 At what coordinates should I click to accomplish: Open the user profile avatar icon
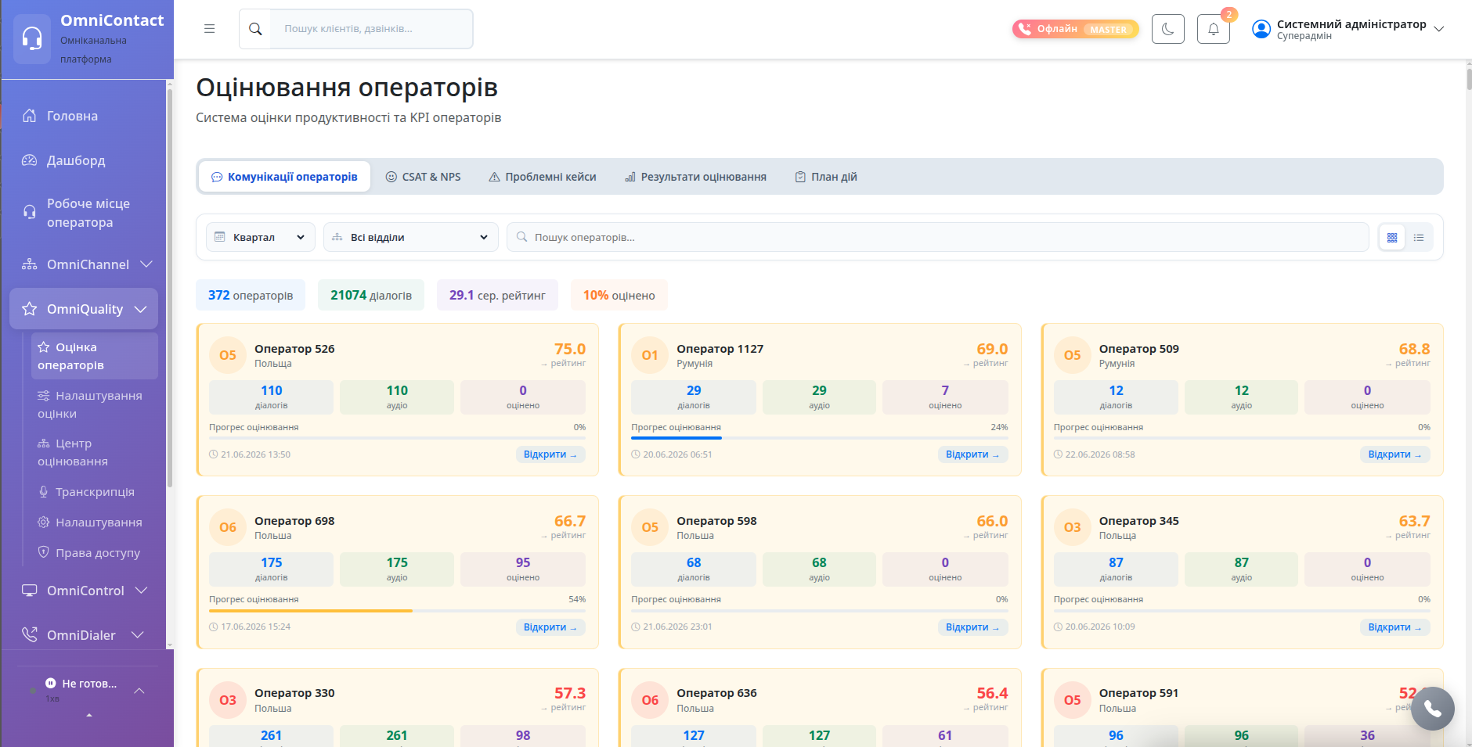pyautogui.click(x=1261, y=29)
